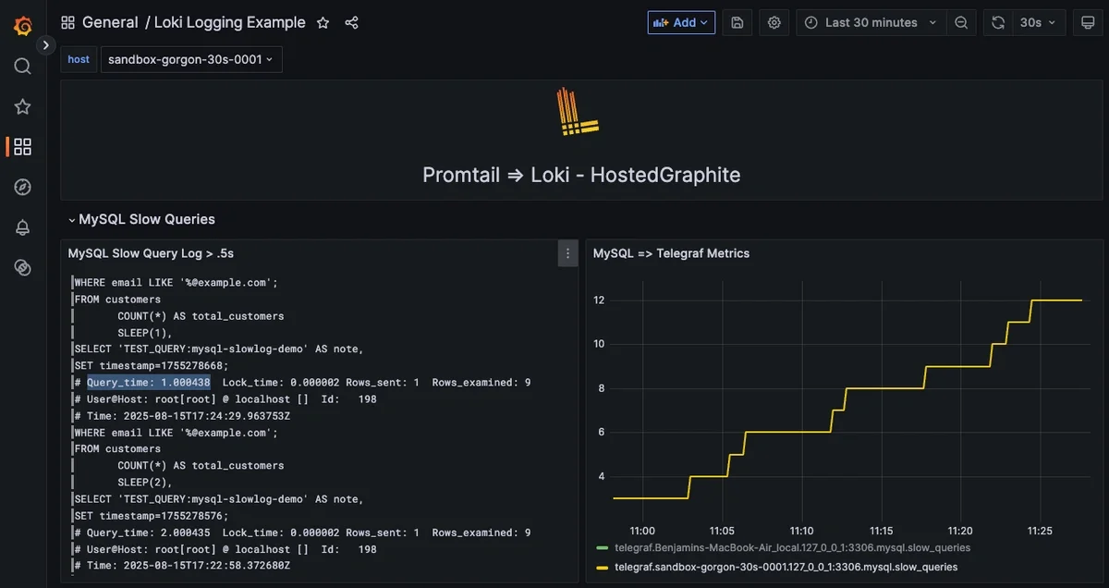The height and width of the screenshot is (588, 1109).
Task: Click the y-axis value 12
Action: point(599,300)
